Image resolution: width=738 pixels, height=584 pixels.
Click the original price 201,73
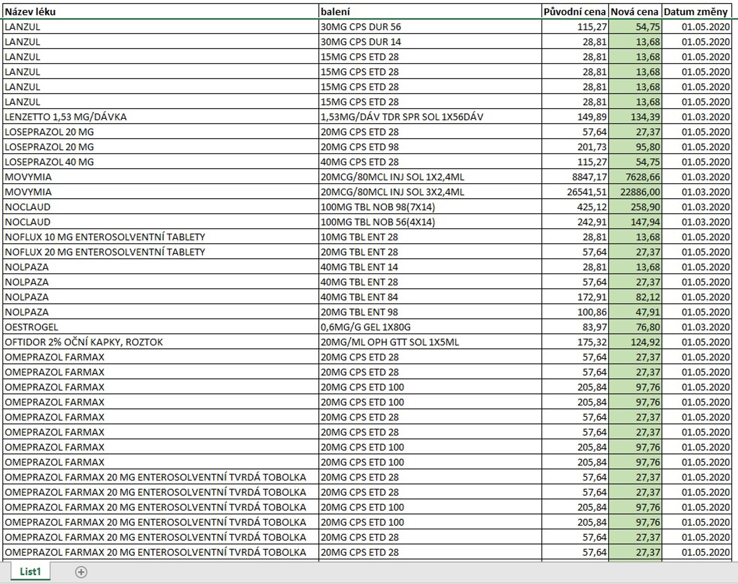point(575,147)
